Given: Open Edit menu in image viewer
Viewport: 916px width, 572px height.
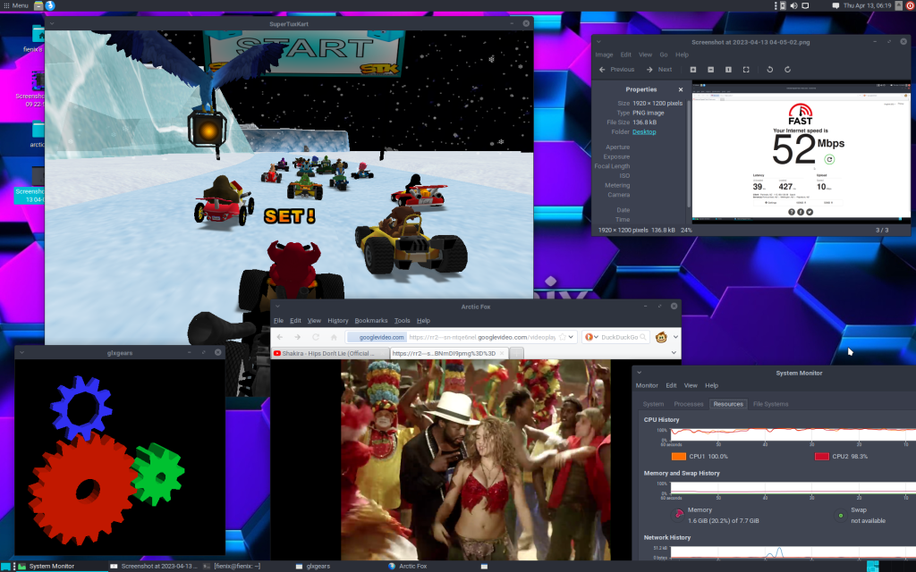Looking at the screenshot, I should 625,55.
